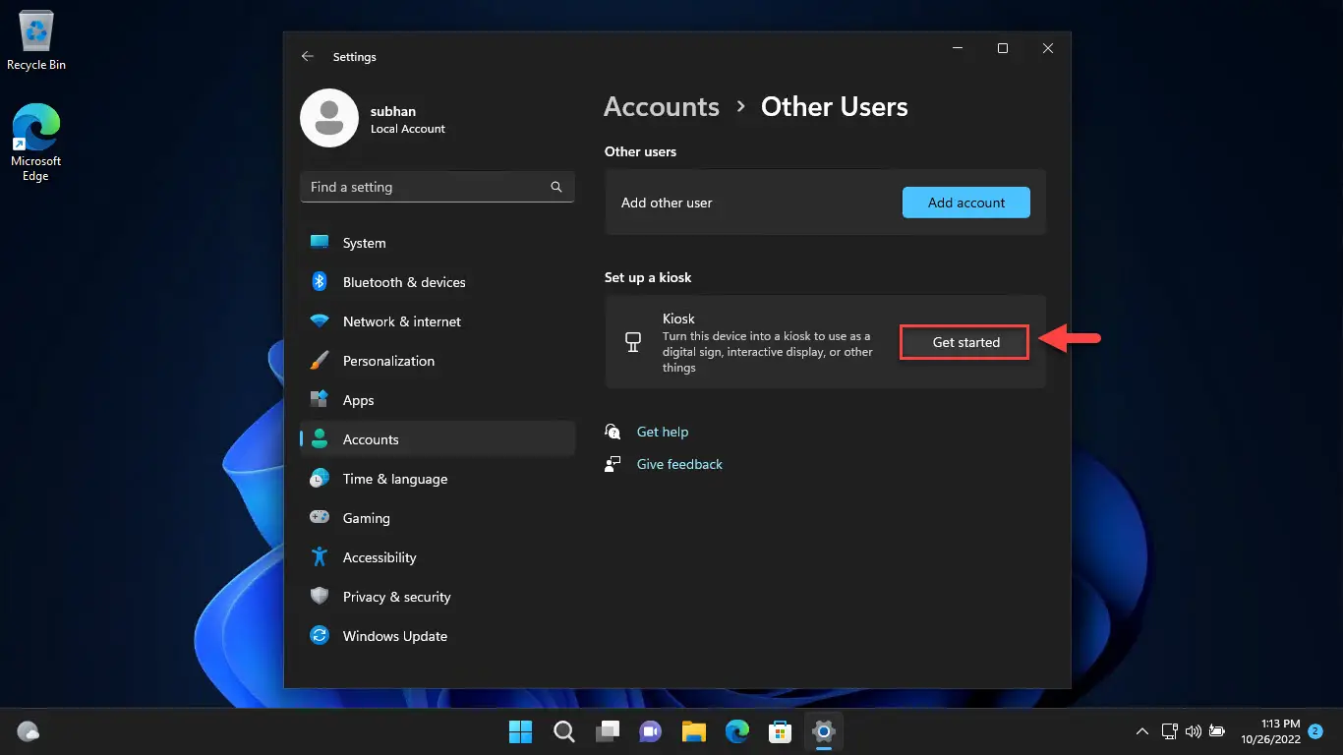
Task: Open Network & internet settings
Action: pyautogui.click(x=438, y=321)
